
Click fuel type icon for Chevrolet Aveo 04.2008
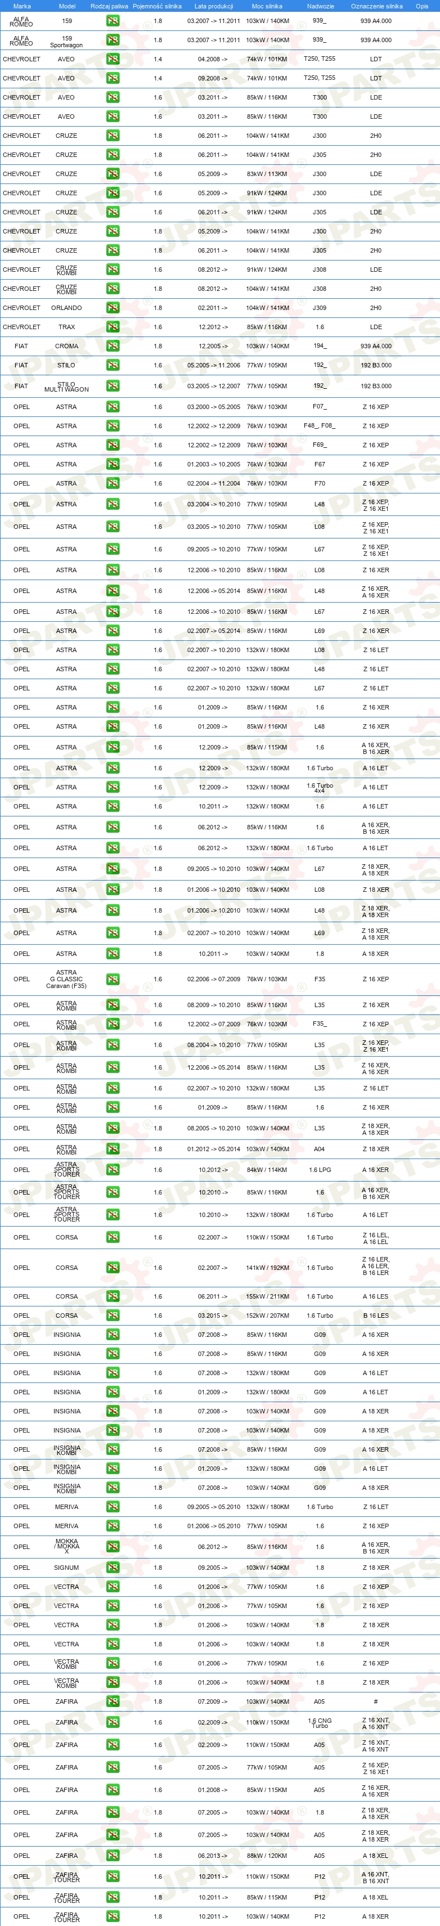(x=112, y=59)
